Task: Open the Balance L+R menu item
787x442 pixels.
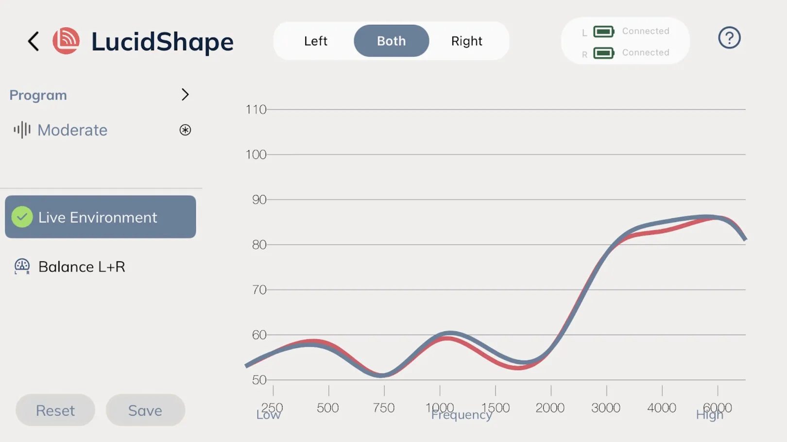Action: 101,266
